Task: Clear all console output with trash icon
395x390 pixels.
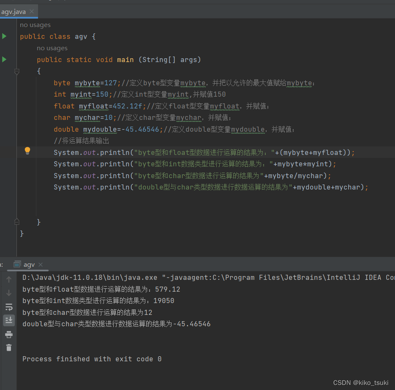Action: (8, 347)
